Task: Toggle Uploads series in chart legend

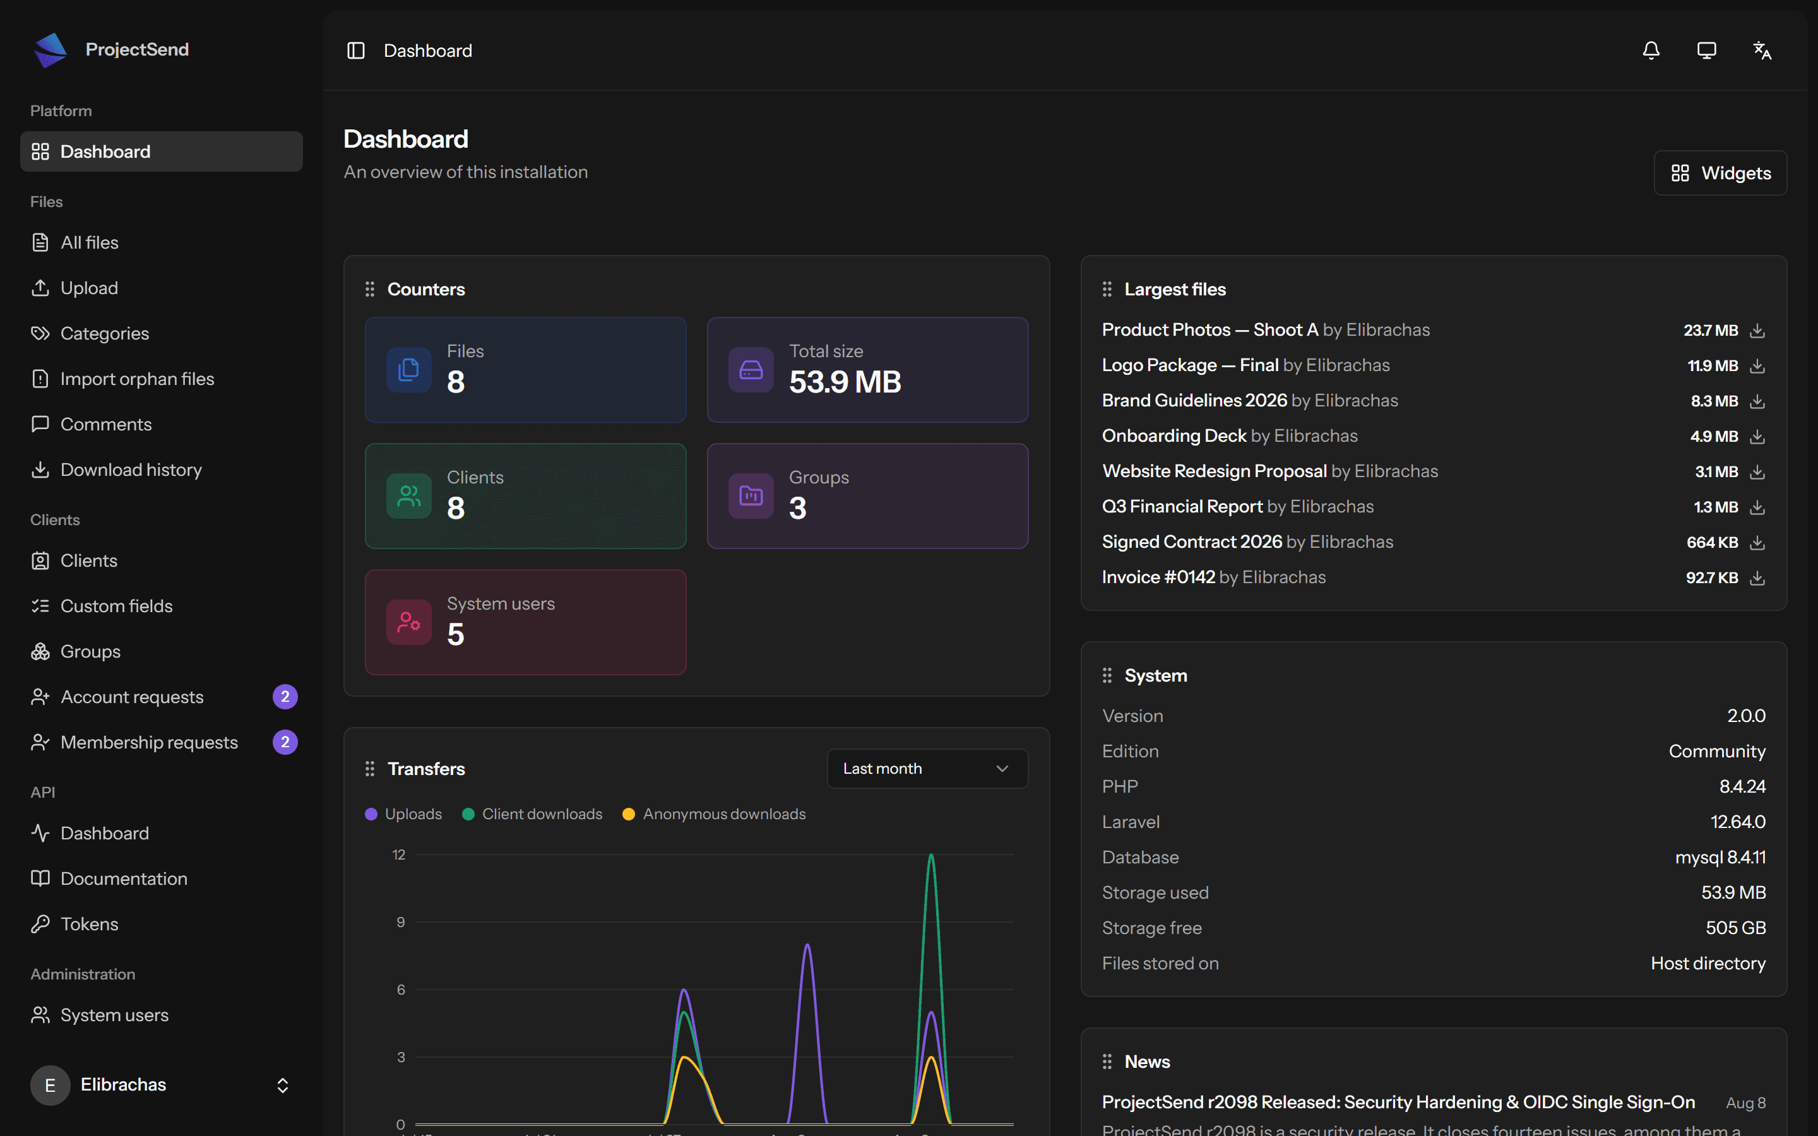Action: [403, 814]
